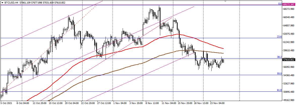
Task: Click the 22 Oct 20:00 time label
Action: click(x=87, y=103)
